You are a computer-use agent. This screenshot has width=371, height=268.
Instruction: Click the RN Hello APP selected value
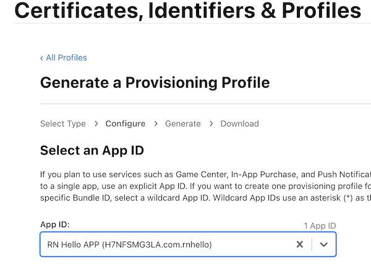tap(129, 245)
